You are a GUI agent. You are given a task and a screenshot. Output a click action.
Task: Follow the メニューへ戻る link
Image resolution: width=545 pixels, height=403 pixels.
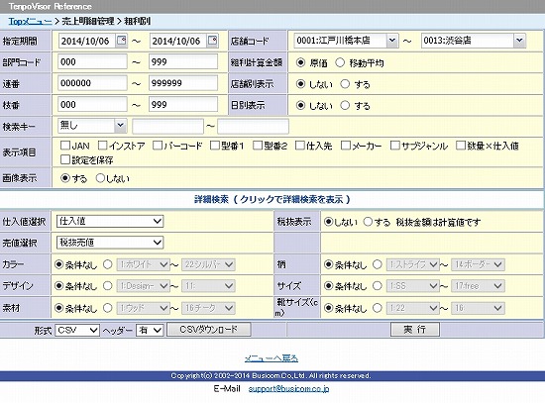coord(272,357)
